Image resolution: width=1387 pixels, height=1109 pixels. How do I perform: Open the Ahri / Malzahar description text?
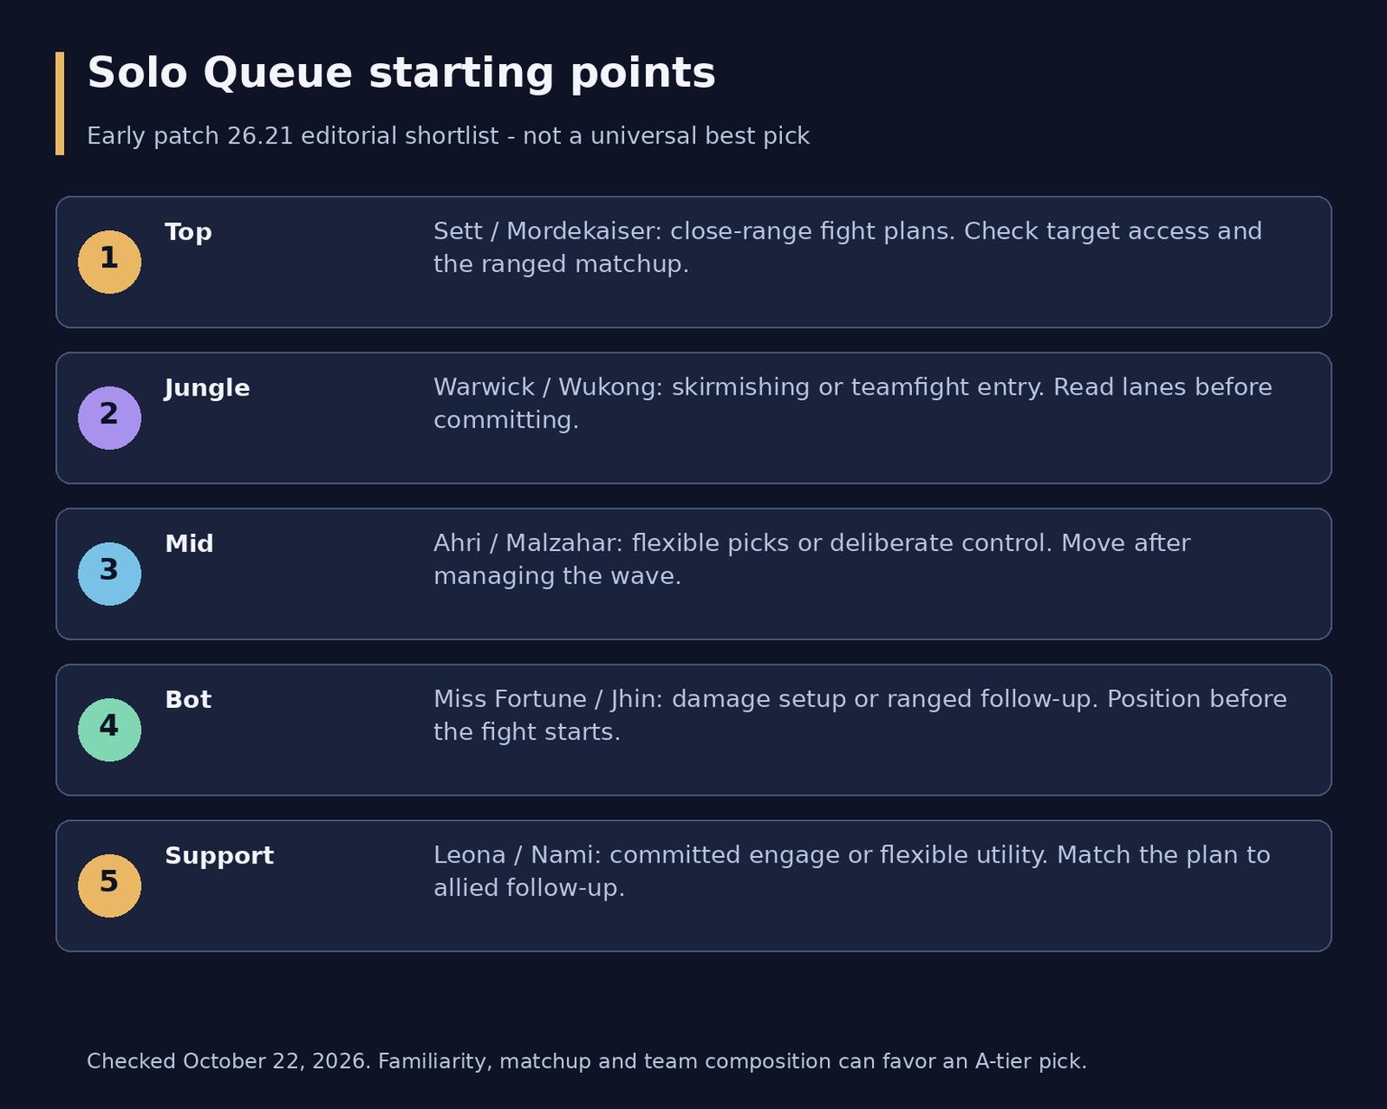point(812,560)
